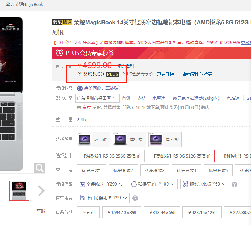
Task: Click the 京东精选 badge
Action: pos(62,22)
